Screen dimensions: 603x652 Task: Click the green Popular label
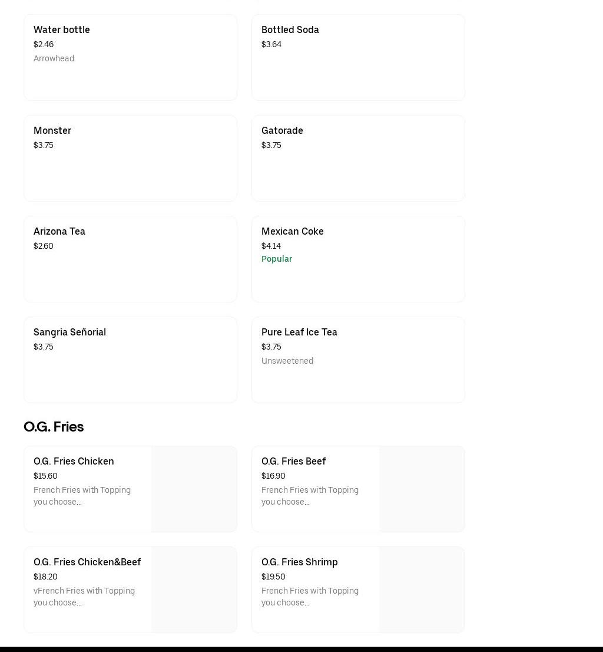point(277,259)
